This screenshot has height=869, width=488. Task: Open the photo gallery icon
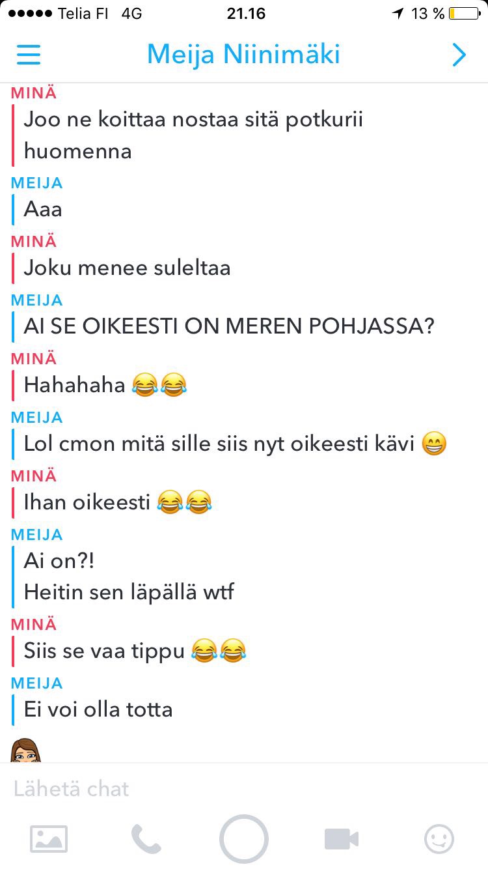tap(49, 839)
